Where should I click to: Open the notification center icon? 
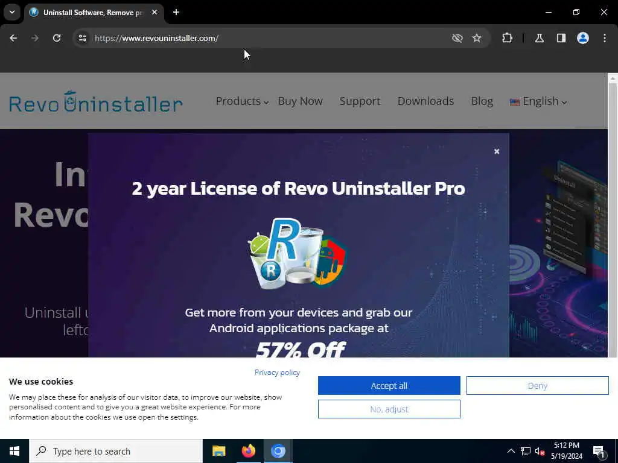pos(599,452)
